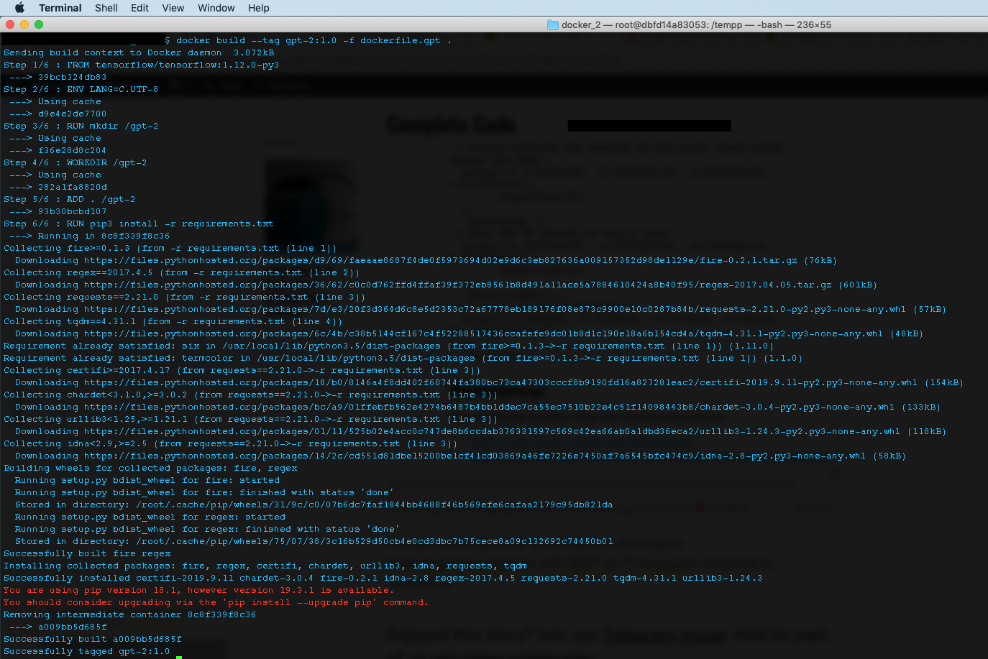988x659 pixels.
Task: Click 'Successfully tagged gpt-2:1.0' line
Action: tap(87, 651)
